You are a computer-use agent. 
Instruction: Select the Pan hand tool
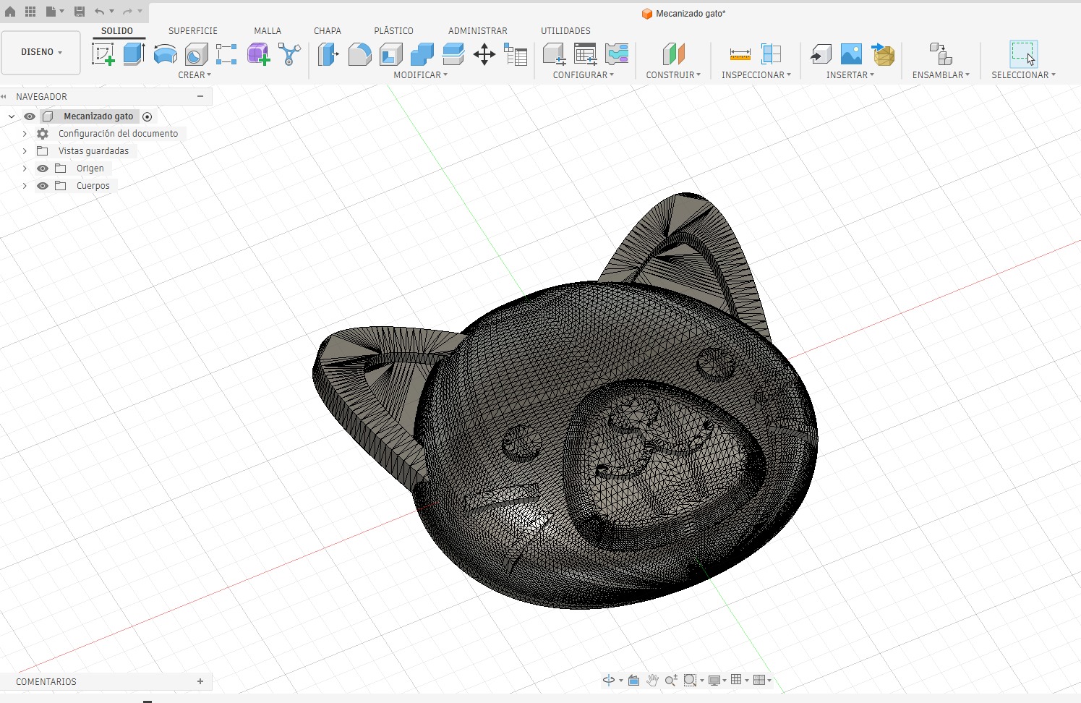652,680
